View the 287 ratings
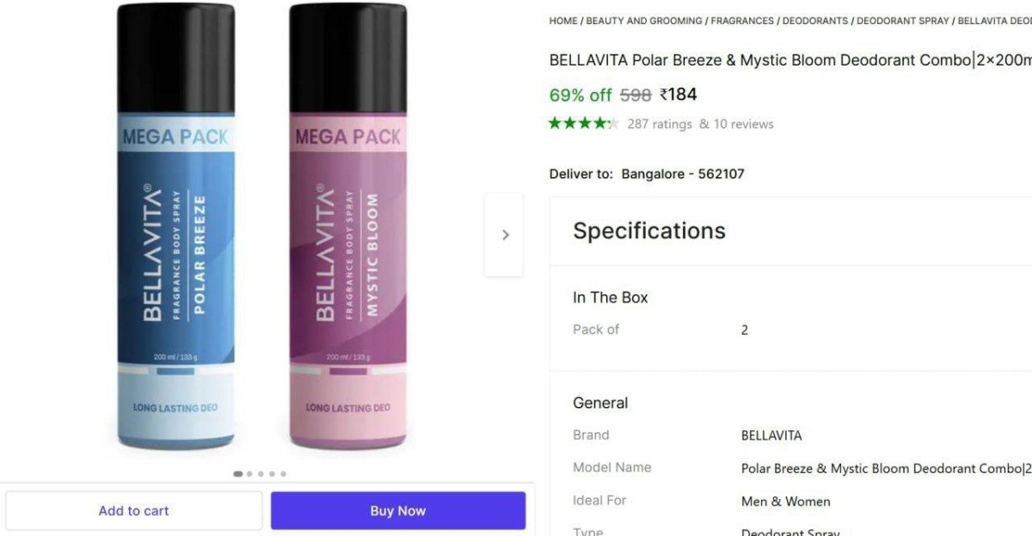 [x=659, y=124]
